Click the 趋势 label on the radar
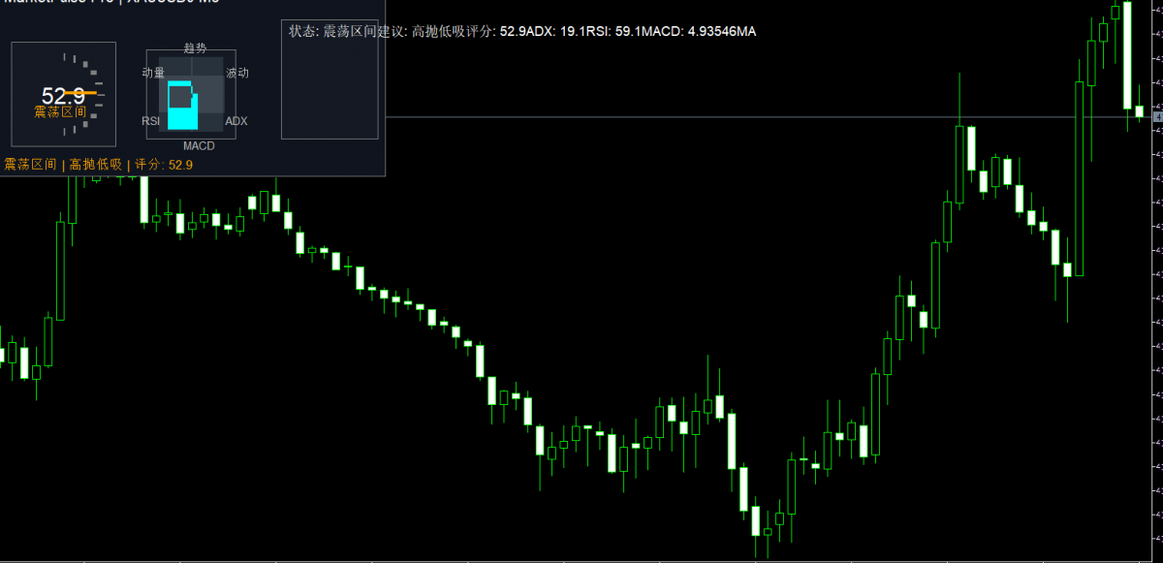 click(x=196, y=47)
